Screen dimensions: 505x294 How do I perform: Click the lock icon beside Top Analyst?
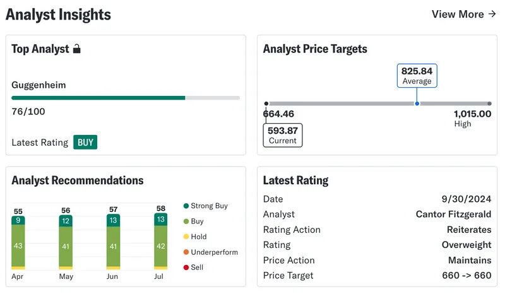(x=76, y=49)
